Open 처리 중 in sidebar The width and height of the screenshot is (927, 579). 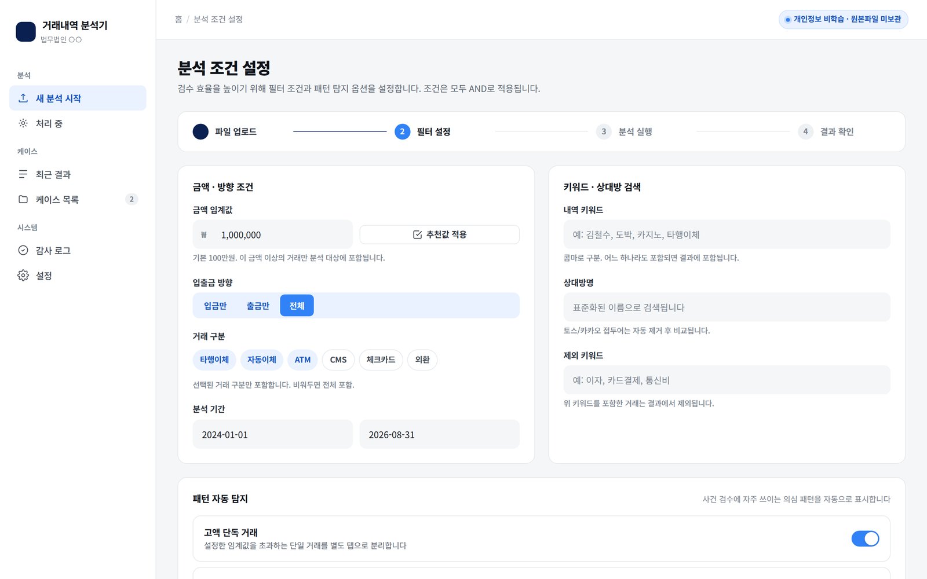(78, 123)
